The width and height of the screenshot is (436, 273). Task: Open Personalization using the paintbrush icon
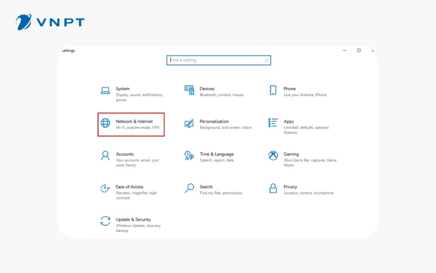click(189, 123)
